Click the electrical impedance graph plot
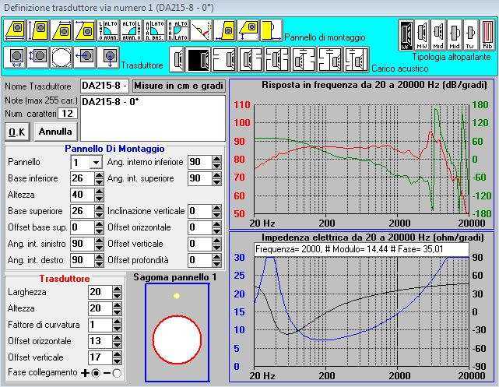Screen dimensions: 499x387 point(361,312)
